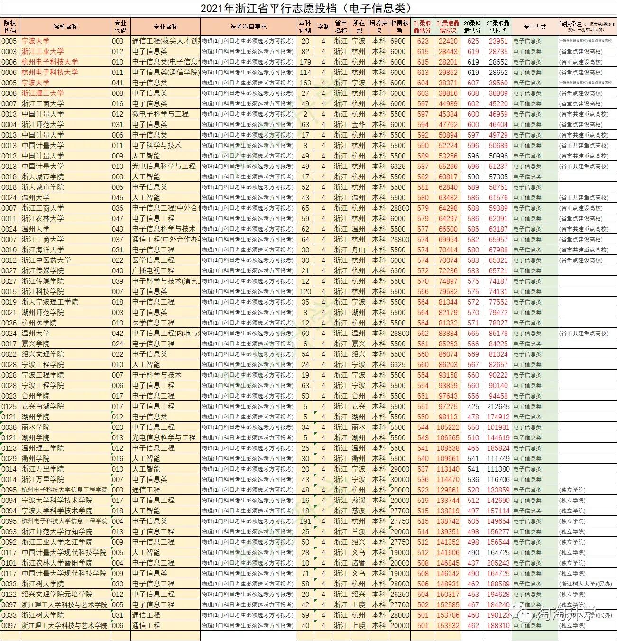Select the 院校名称 column header
Image resolution: width=617 pixels, height=641 pixels.
(64, 27)
